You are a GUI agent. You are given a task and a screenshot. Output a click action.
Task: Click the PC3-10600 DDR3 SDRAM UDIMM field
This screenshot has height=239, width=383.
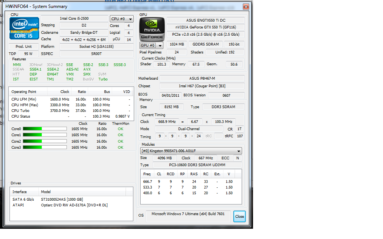197,165
